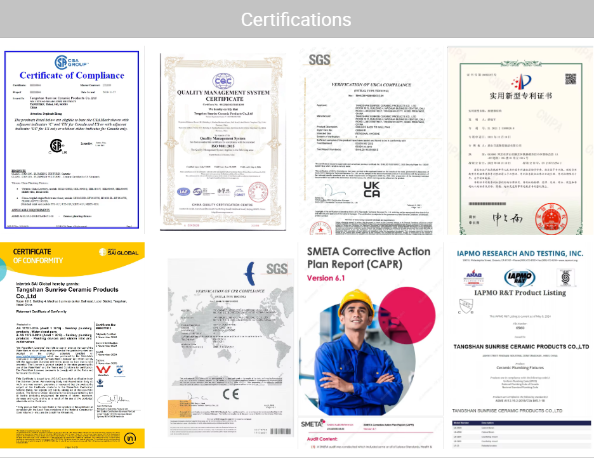
Task: Click the QR code on the patent certificate
Action: [x=570, y=79]
